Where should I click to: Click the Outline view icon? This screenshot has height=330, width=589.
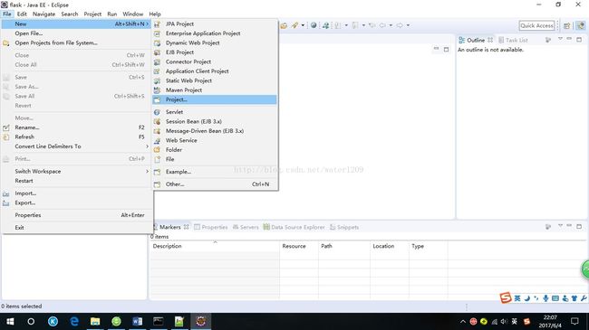[x=461, y=40]
